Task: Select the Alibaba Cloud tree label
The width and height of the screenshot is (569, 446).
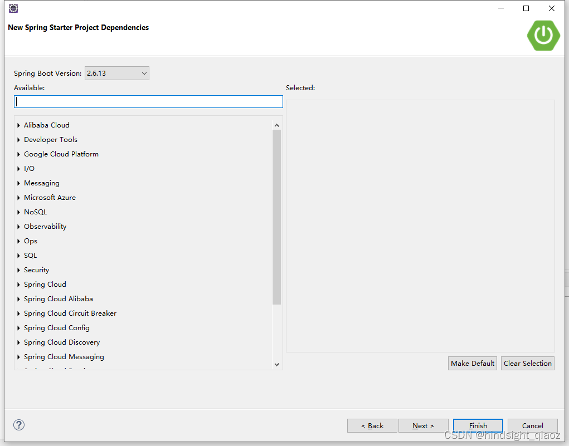Action: click(46, 125)
